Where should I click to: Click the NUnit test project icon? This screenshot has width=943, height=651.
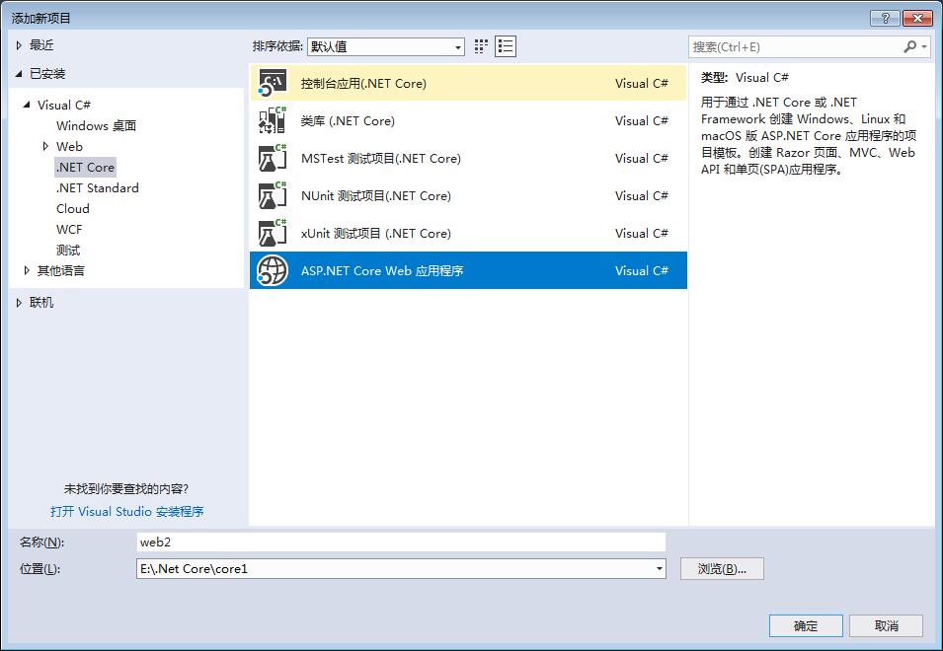point(273,195)
